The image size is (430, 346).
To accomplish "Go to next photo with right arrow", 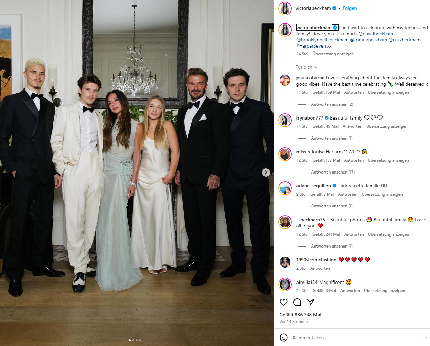I will [266, 172].
